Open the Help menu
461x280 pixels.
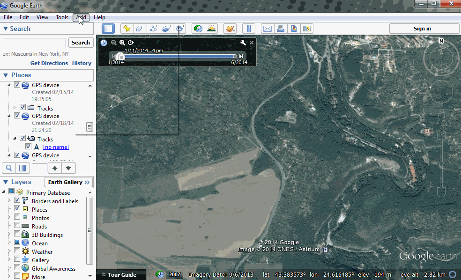pyautogui.click(x=99, y=17)
